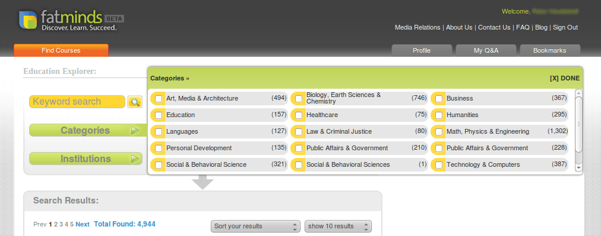Go to results page 2
The height and width of the screenshot is (236, 601).
pyautogui.click(x=56, y=225)
